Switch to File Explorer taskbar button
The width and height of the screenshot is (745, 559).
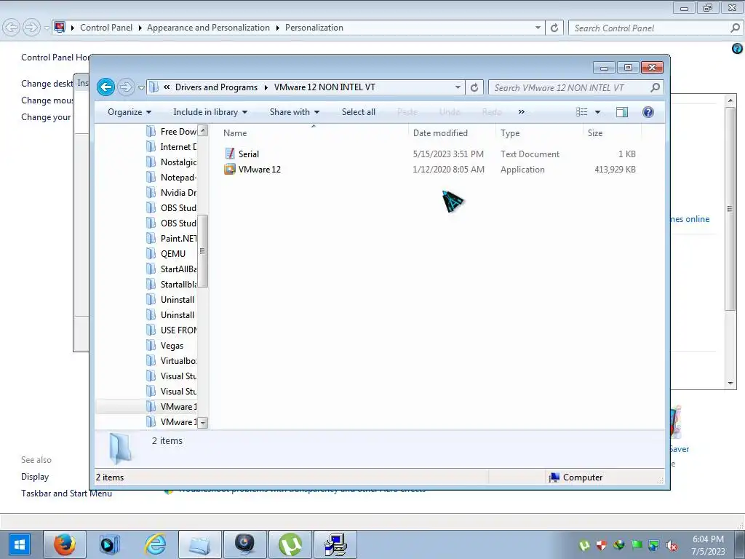coord(200,544)
